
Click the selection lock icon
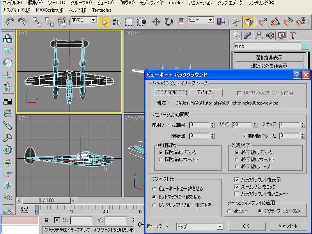(46, 220)
